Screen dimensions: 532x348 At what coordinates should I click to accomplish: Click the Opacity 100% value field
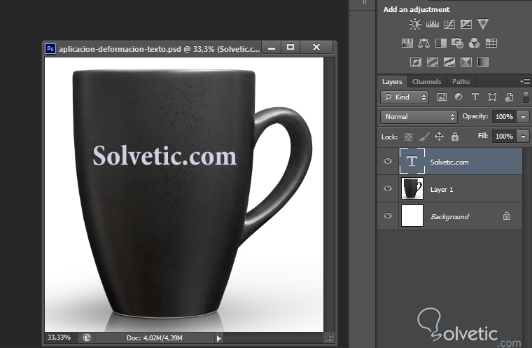tap(505, 117)
